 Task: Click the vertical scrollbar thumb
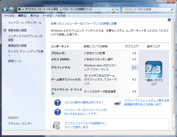tap(173, 67)
